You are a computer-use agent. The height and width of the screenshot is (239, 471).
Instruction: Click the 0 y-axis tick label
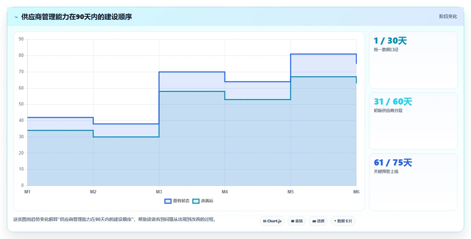coord(23,186)
